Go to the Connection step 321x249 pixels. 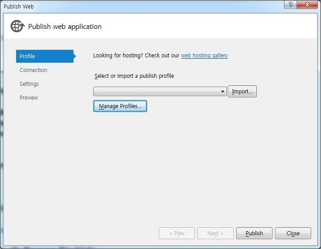[33, 70]
